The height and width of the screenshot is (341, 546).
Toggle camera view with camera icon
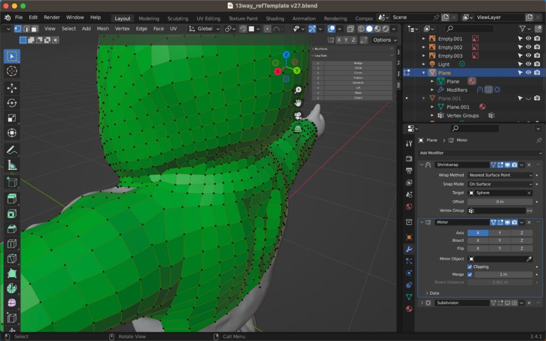pos(298,116)
